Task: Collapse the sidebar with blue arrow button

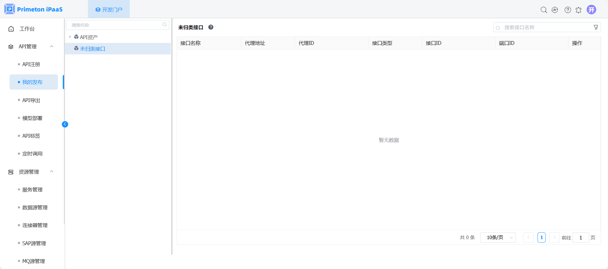Action: point(65,124)
